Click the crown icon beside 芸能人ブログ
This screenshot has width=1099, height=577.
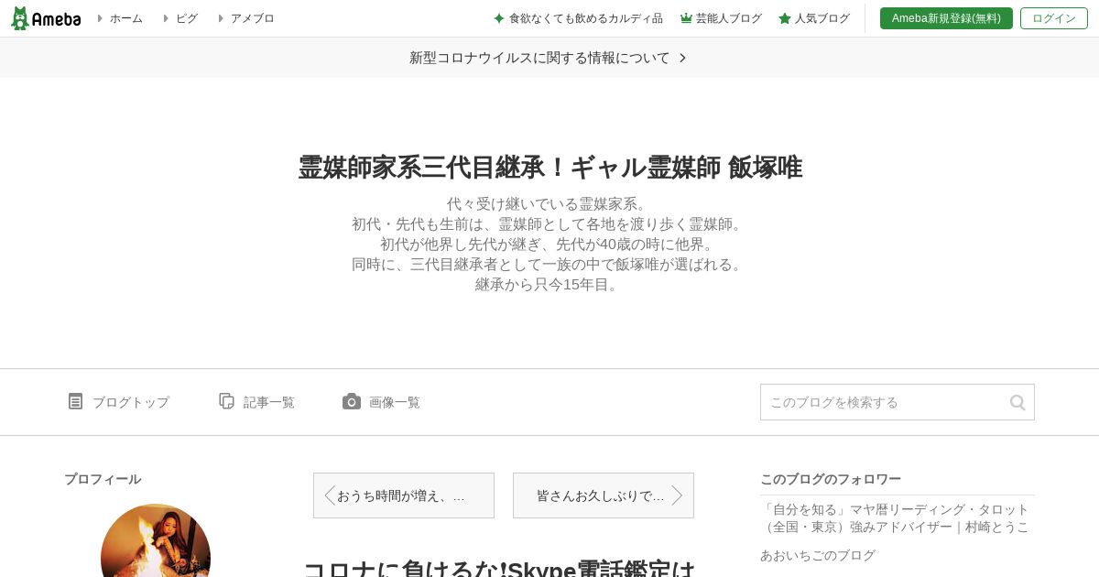click(686, 18)
